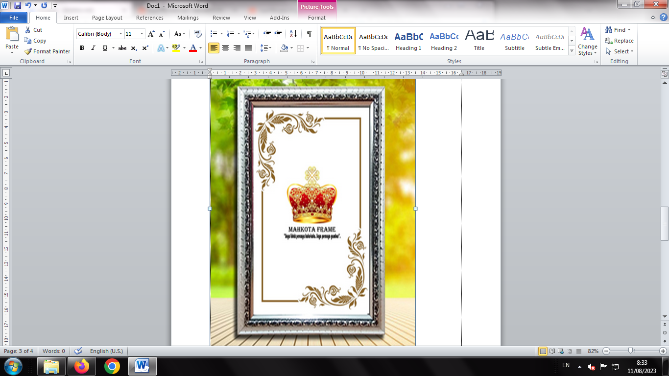Click the Increase Indent icon
Image resolution: width=669 pixels, height=376 pixels.
click(x=278, y=34)
